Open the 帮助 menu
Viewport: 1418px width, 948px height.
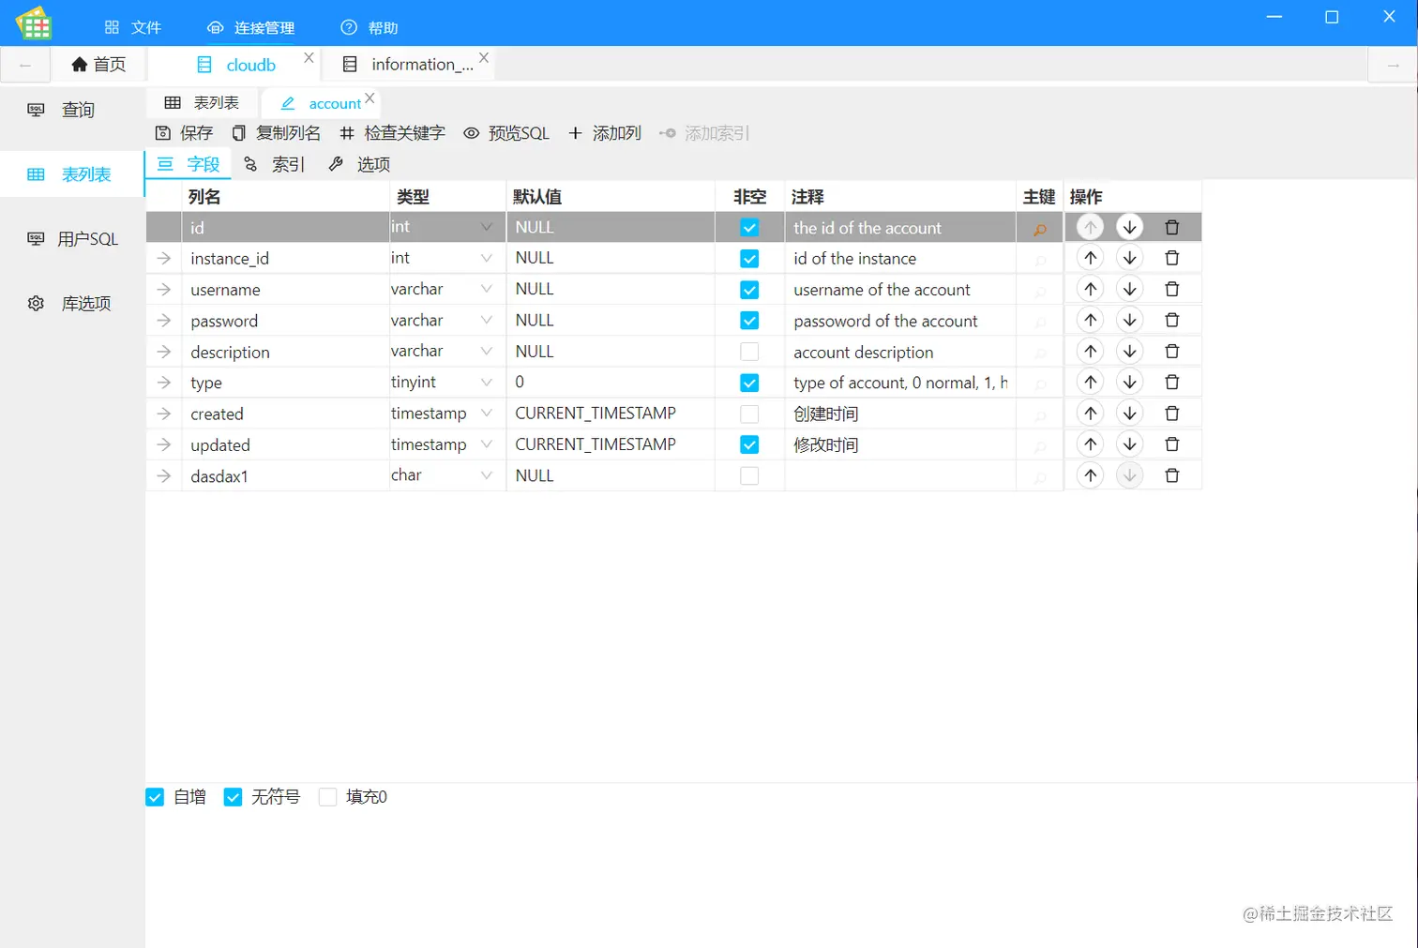pos(370,28)
